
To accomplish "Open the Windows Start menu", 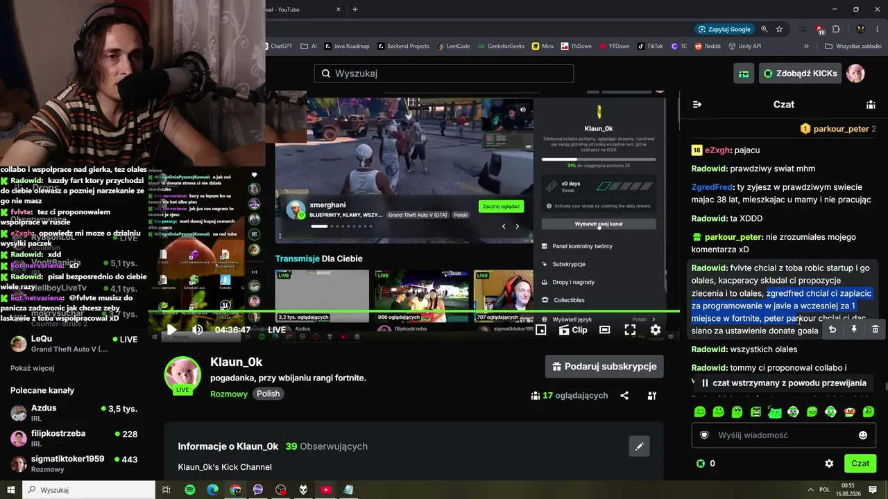I will (11, 490).
